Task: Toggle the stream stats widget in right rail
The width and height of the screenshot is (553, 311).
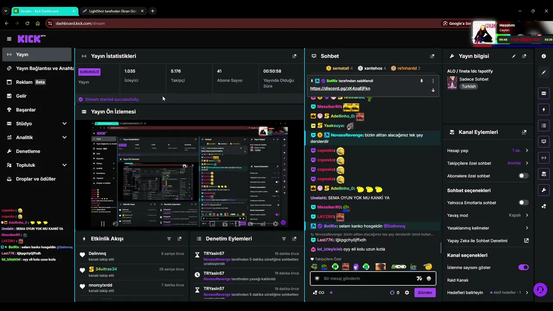Action: coord(543,158)
